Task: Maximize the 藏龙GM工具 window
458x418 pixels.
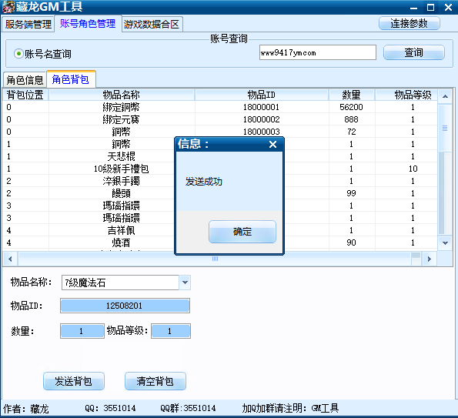Action: 430,7
